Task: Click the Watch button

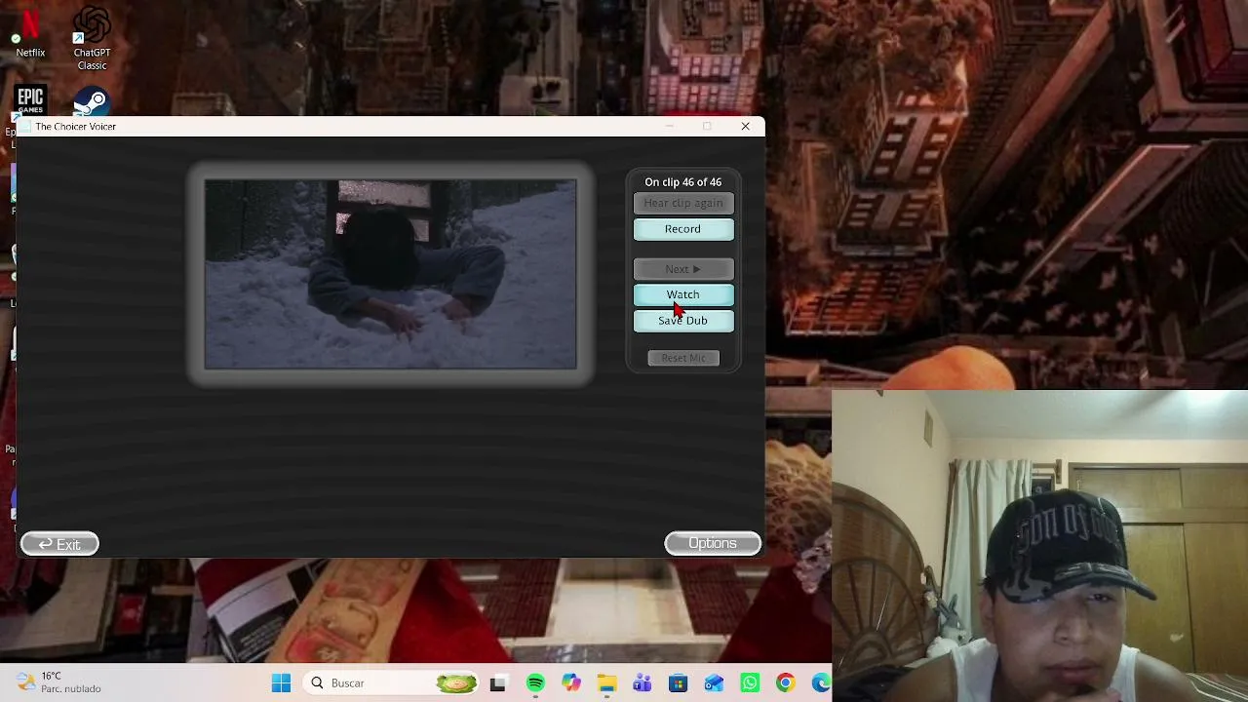Action: click(683, 294)
